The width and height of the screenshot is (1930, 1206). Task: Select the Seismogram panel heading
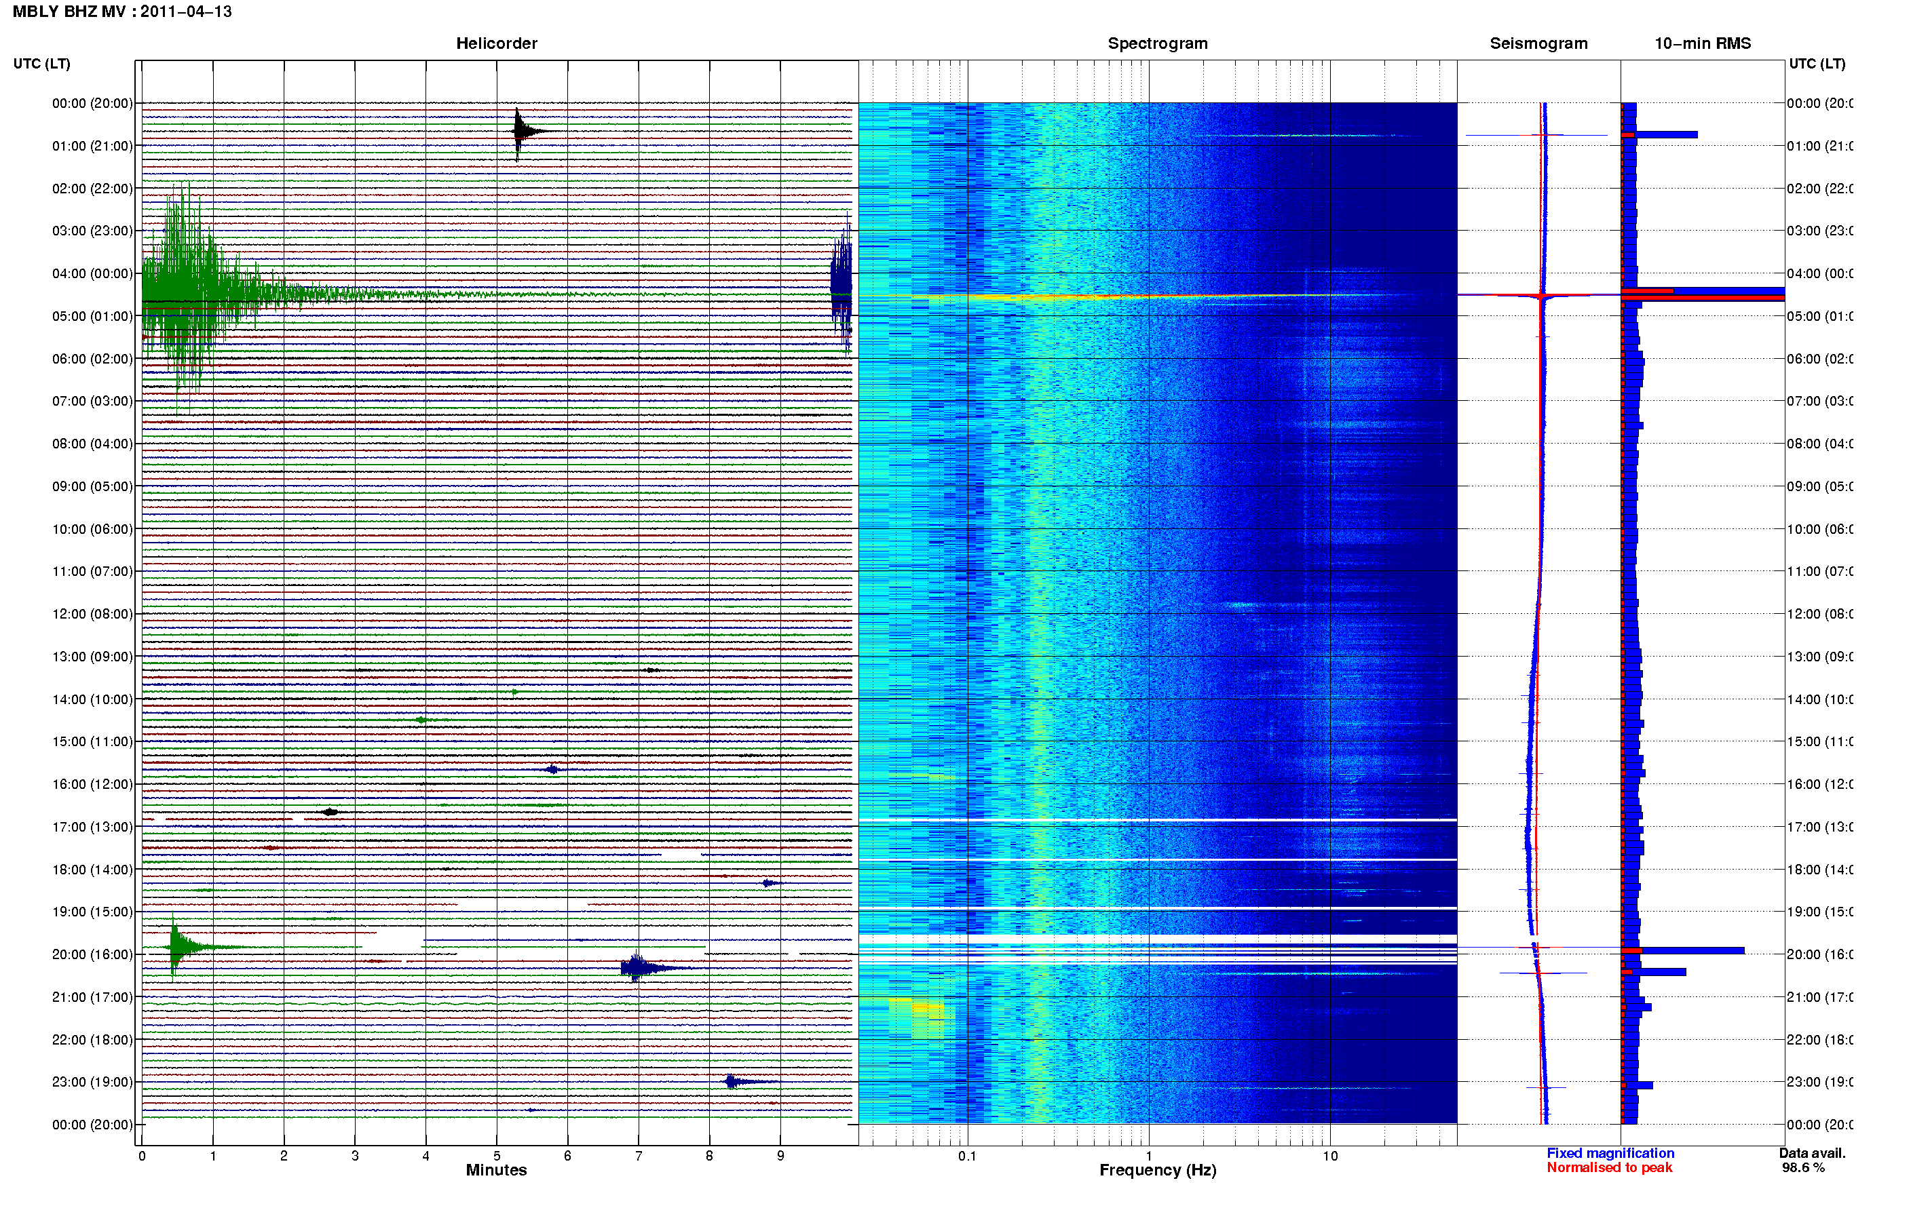point(1538,44)
